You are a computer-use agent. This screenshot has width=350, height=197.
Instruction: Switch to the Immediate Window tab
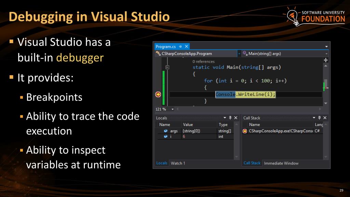(x=281, y=163)
